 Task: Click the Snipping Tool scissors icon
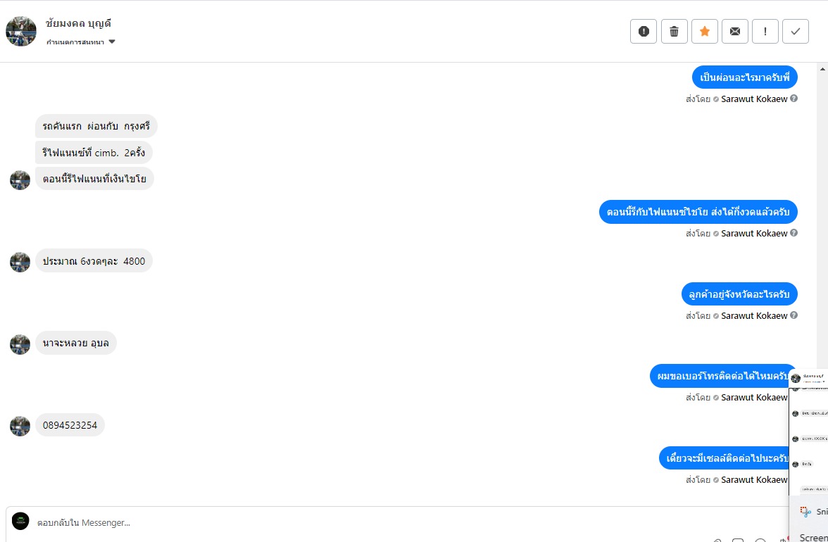click(805, 512)
